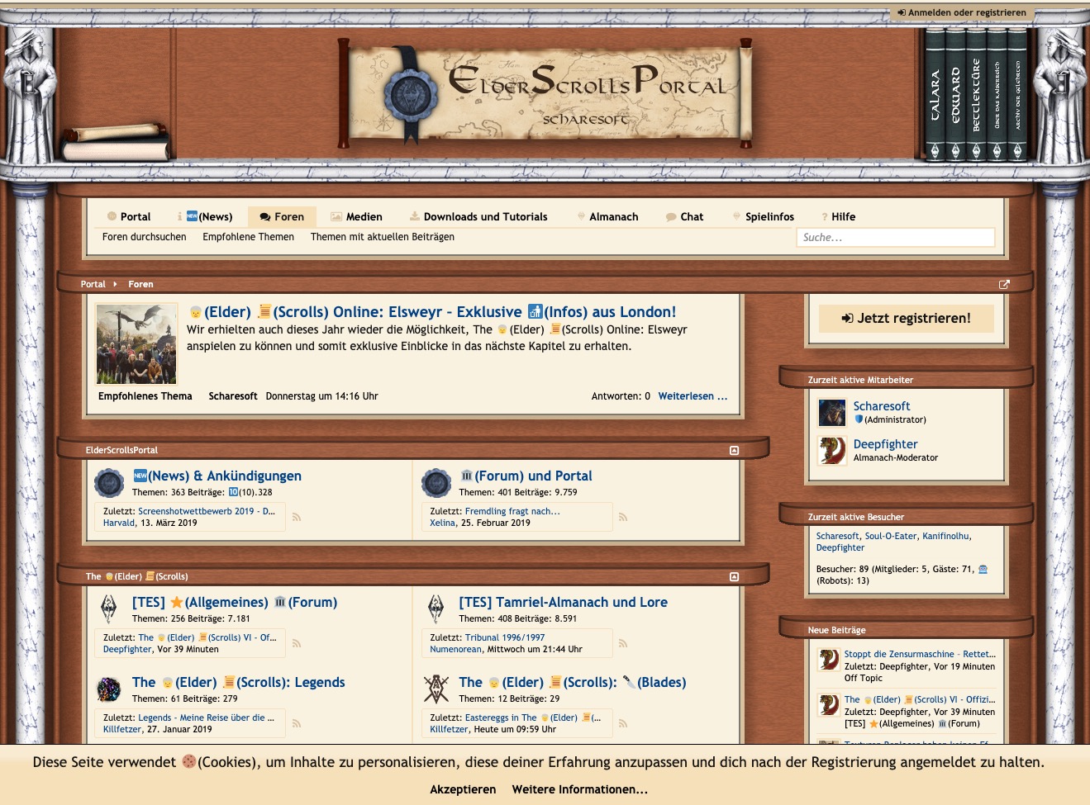The width and height of the screenshot is (1090, 805).
Task: Collapse the ElderScrollsPortal category section
Action: coord(734,450)
